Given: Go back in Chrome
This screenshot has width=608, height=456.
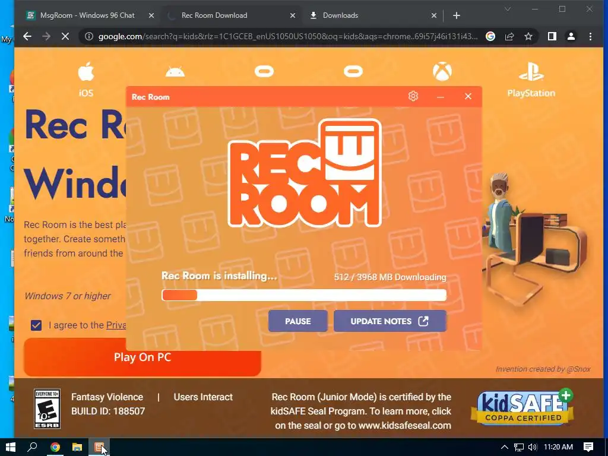Looking at the screenshot, I should click(x=27, y=36).
